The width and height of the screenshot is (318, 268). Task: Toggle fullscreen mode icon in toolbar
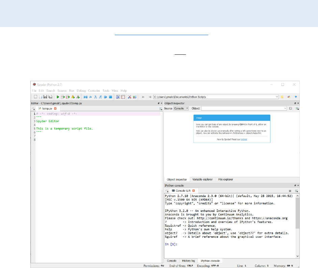click(x=123, y=97)
